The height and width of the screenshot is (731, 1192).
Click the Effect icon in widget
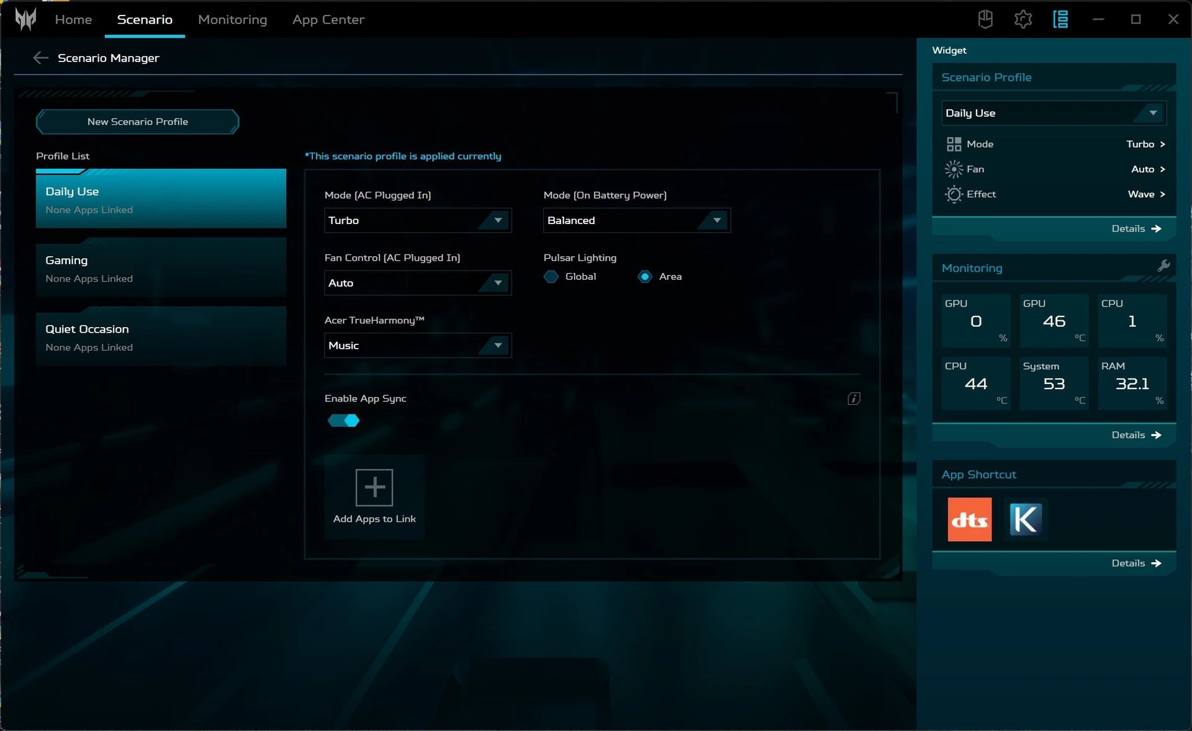point(954,194)
